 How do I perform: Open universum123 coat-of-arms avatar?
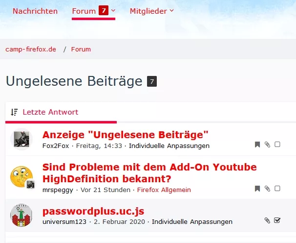(x=21, y=215)
